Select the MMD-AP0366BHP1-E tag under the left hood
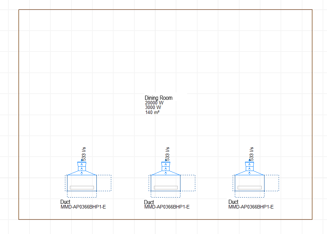This screenshot has height=234, width=327. (83, 207)
